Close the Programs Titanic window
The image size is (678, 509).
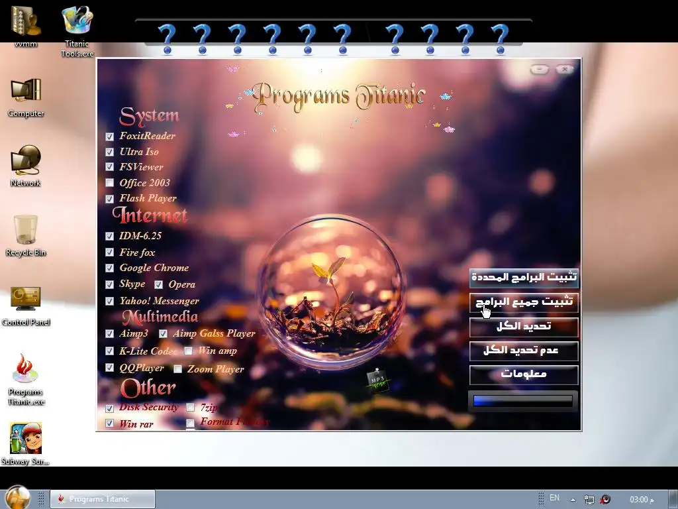click(565, 69)
